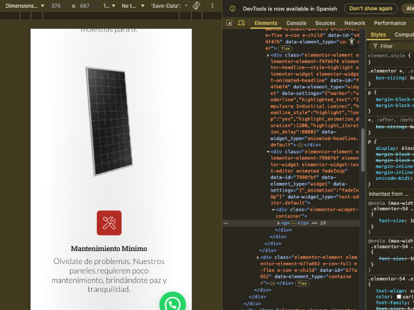
Task: Open the Network tab
Action: coord(354,23)
